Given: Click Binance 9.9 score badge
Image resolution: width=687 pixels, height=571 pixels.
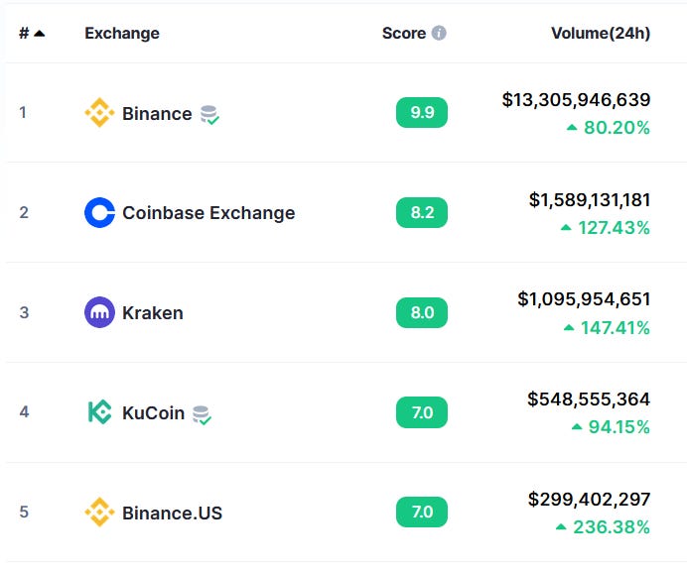Looking at the screenshot, I should pos(422,112).
